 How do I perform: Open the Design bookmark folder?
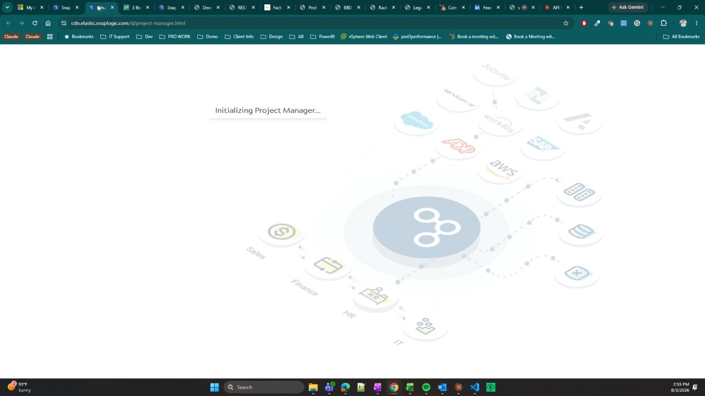click(x=272, y=36)
